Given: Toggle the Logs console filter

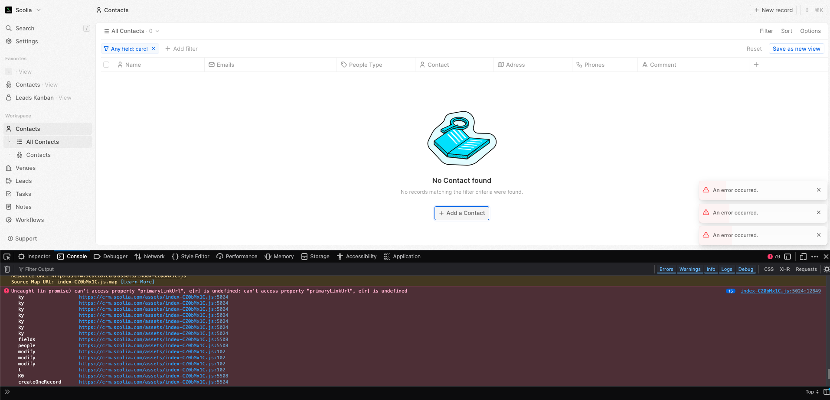Looking at the screenshot, I should click(726, 269).
